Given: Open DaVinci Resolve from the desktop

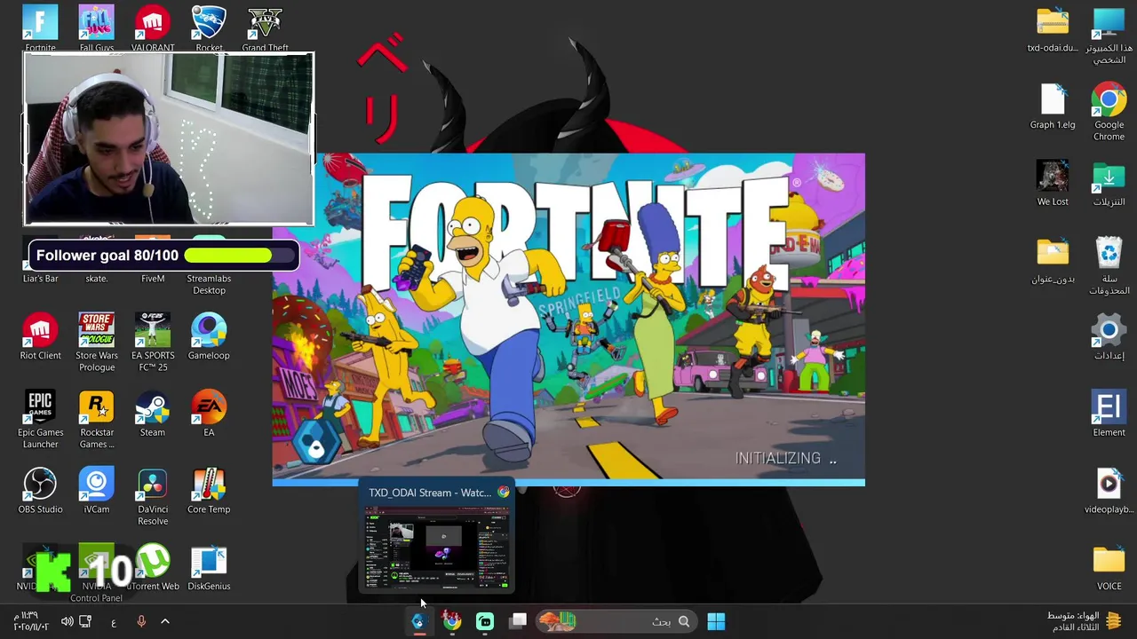Looking at the screenshot, I should (153, 496).
